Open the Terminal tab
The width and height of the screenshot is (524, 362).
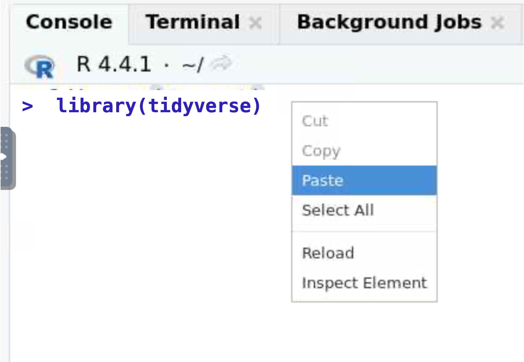pos(193,22)
